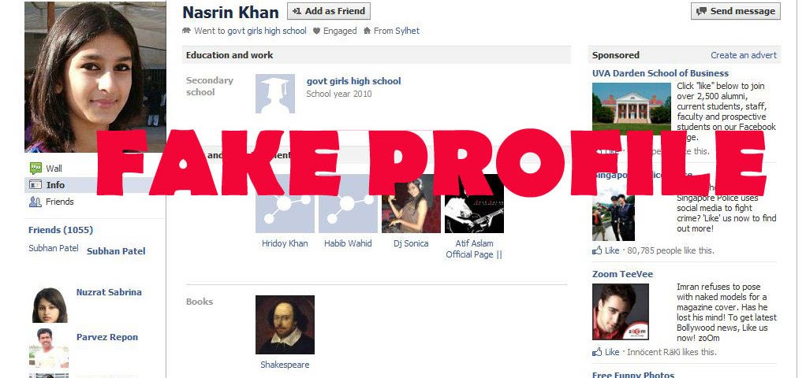Open UVA Darden School of Business ad
This screenshot has width=806, height=378.
click(x=660, y=73)
